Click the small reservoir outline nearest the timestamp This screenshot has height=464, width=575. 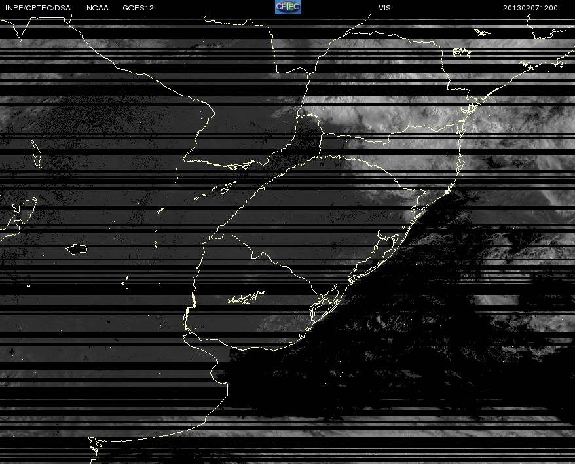[x=482, y=33]
